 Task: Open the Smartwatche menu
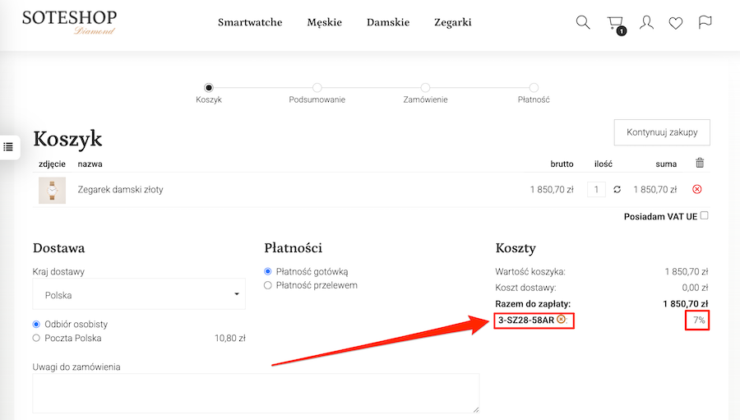click(250, 22)
